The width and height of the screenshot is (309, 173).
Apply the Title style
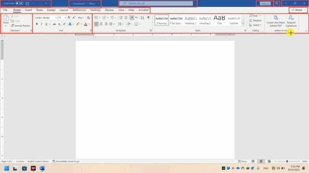219,20
